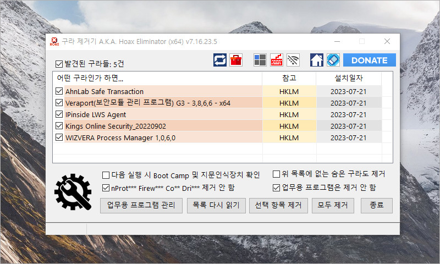Select the AhnLab Safe Transaction row text
The image size is (440, 264).
tap(105, 91)
